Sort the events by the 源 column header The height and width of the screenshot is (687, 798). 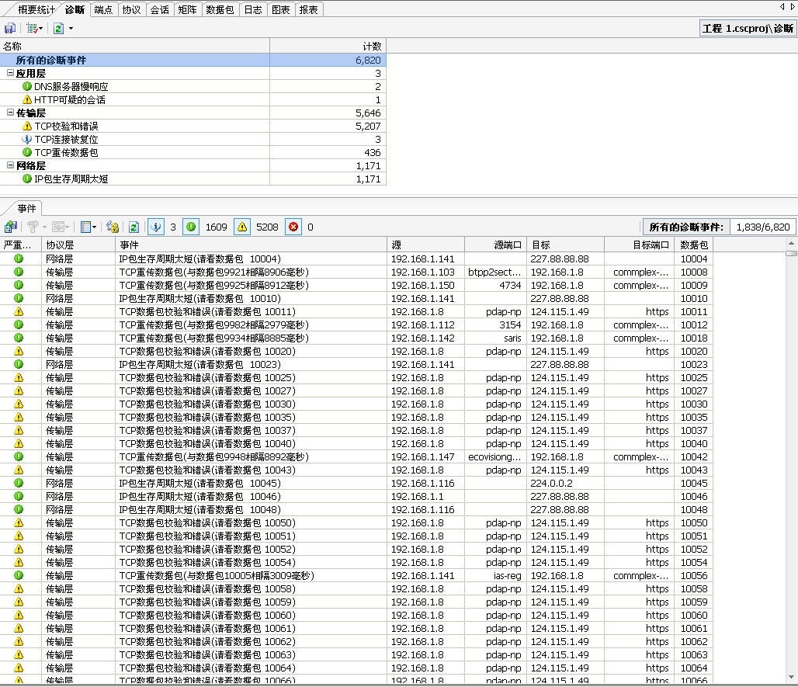pos(425,245)
